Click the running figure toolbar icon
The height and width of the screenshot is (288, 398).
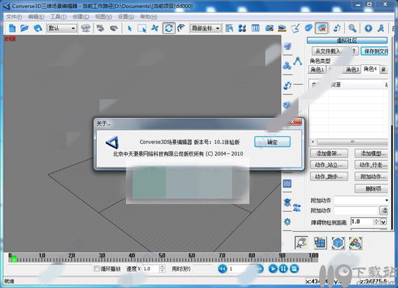[x=381, y=28]
